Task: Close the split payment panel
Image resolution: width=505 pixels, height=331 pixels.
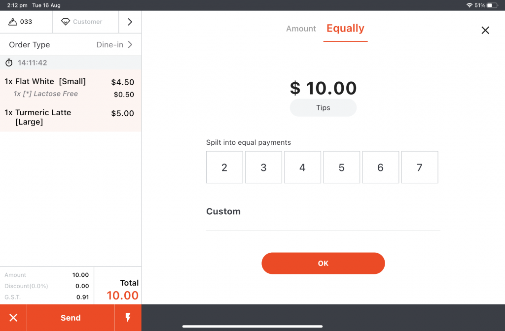Action: coord(485,31)
